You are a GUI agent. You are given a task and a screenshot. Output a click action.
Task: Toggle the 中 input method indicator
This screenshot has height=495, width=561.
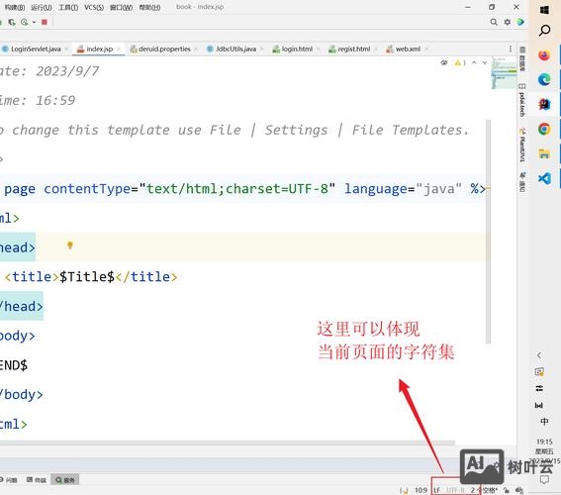pyautogui.click(x=544, y=422)
